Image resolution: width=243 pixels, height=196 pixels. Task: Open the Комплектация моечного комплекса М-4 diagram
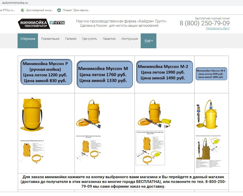[x=208, y=151]
